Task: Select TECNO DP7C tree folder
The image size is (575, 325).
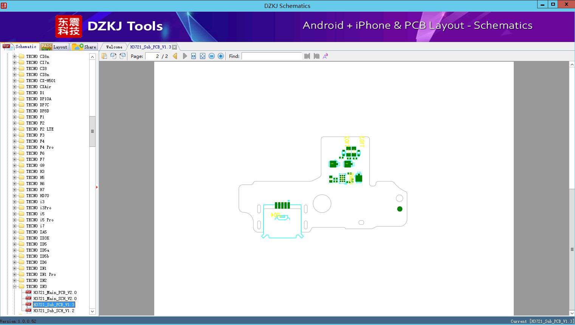Action: click(x=37, y=105)
